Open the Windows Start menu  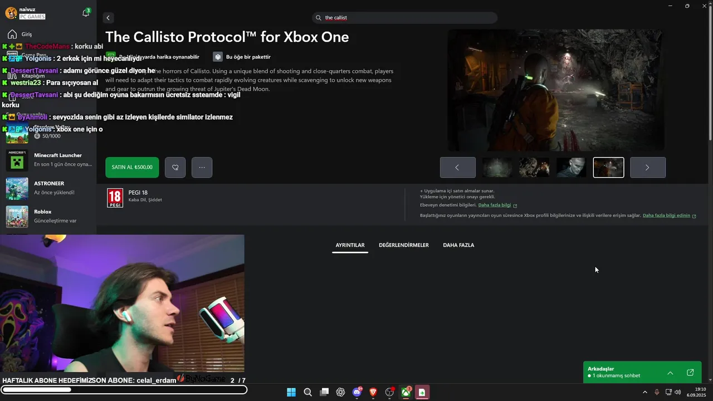[291, 393]
